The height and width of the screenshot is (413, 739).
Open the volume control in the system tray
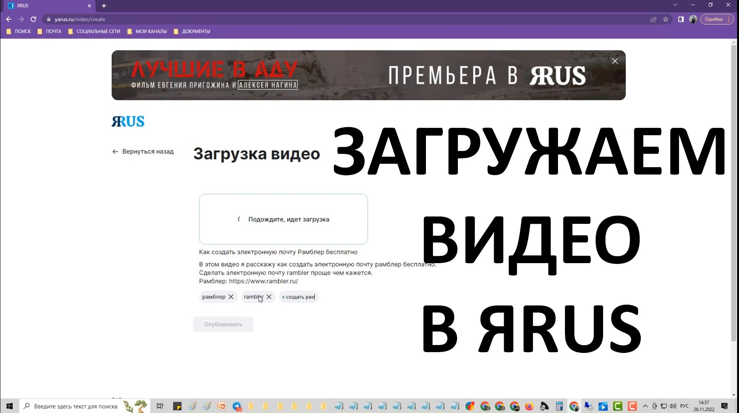coord(672,406)
